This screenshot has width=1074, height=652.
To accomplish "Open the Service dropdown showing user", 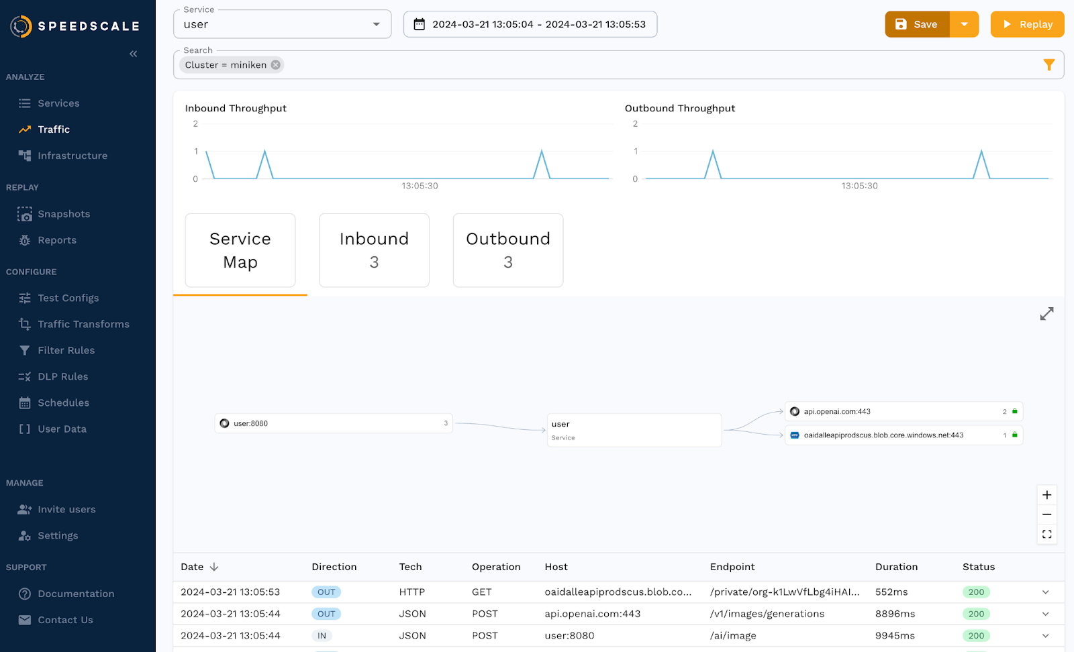I will (282, 24).
